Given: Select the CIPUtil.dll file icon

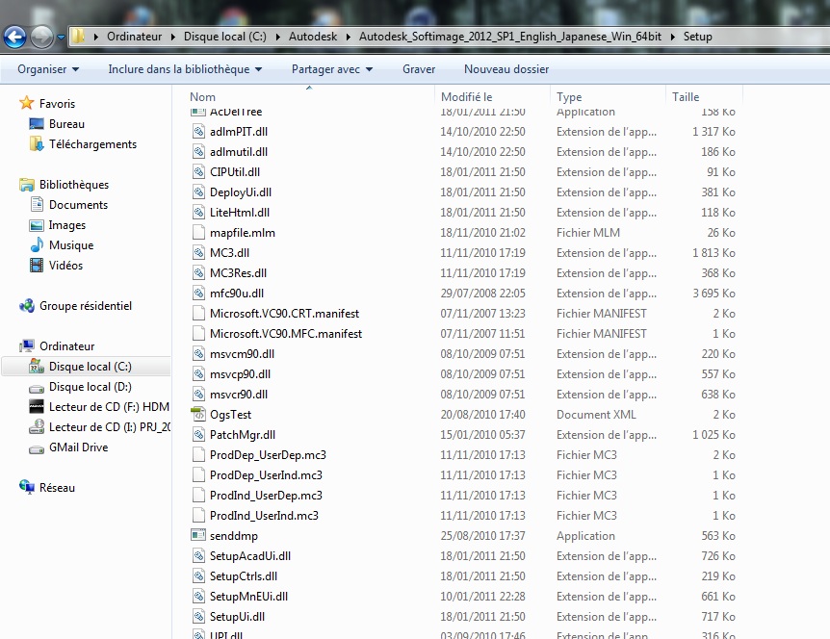Looking at the screenshot, I should tap(198, 171).
